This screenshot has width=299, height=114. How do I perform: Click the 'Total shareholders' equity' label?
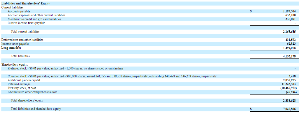27,100
